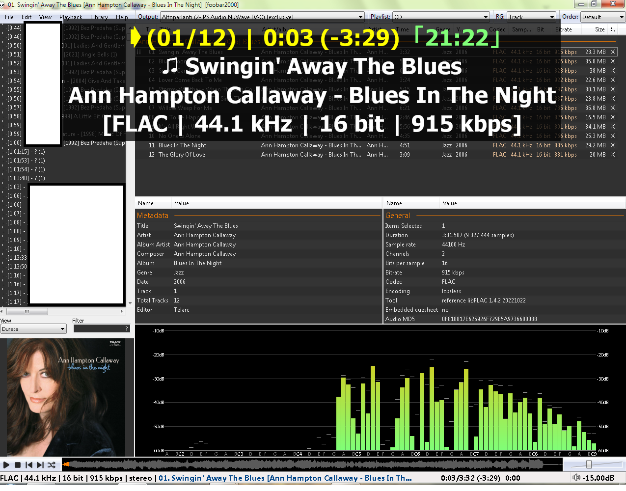Sort playlist by the Bitrate column
The width and height of the screenshot is (626, 491).
(564, 29)
